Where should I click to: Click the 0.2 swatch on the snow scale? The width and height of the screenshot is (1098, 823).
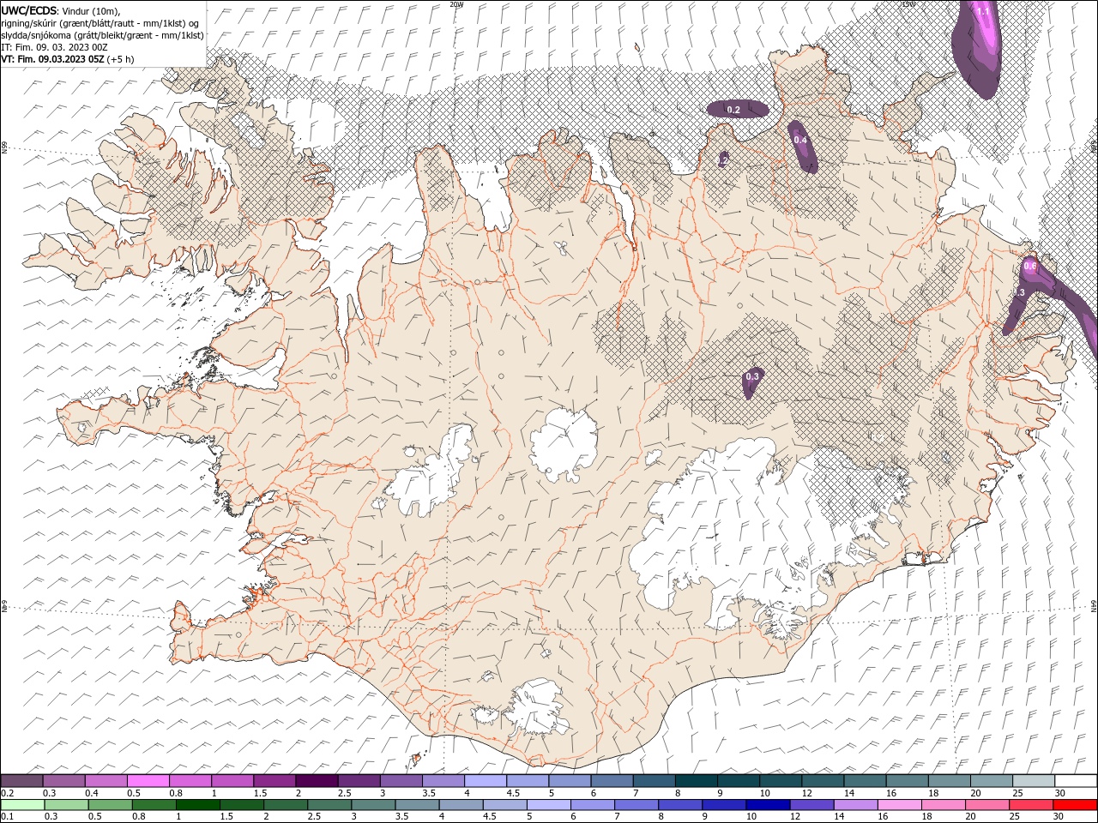[x=22, y=780]
